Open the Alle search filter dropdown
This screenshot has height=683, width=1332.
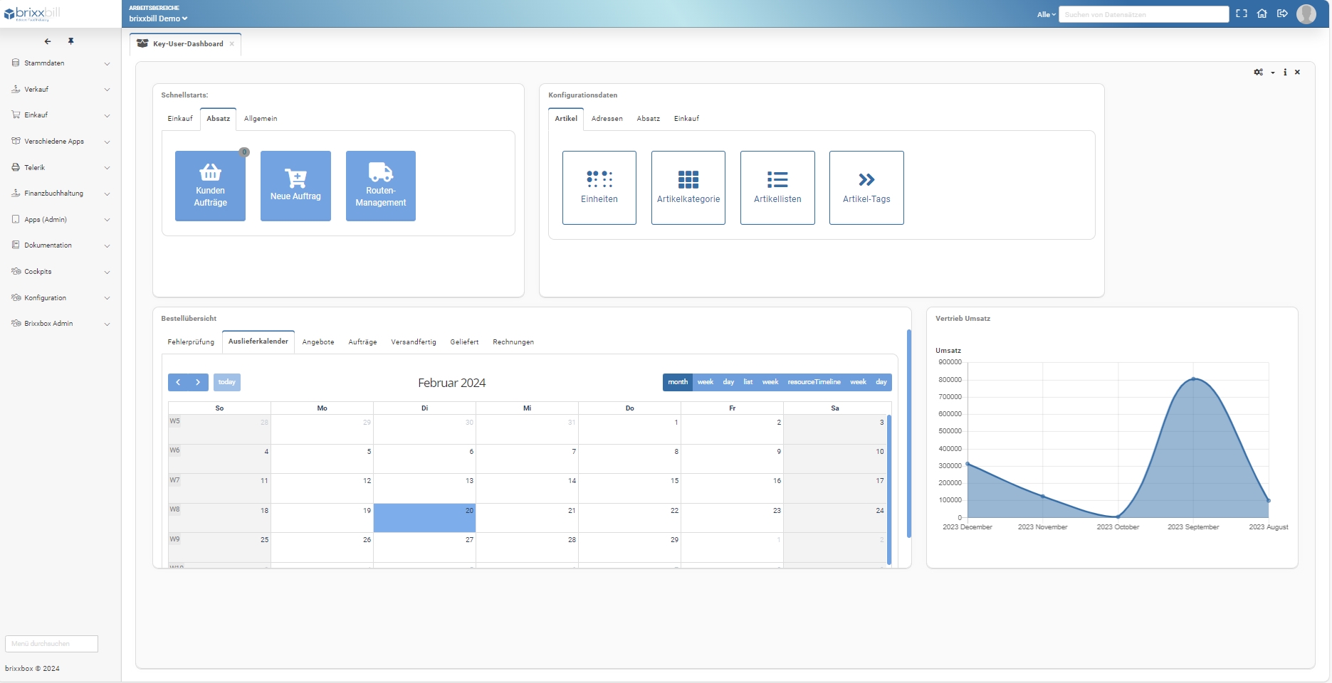click(1046, 14)
